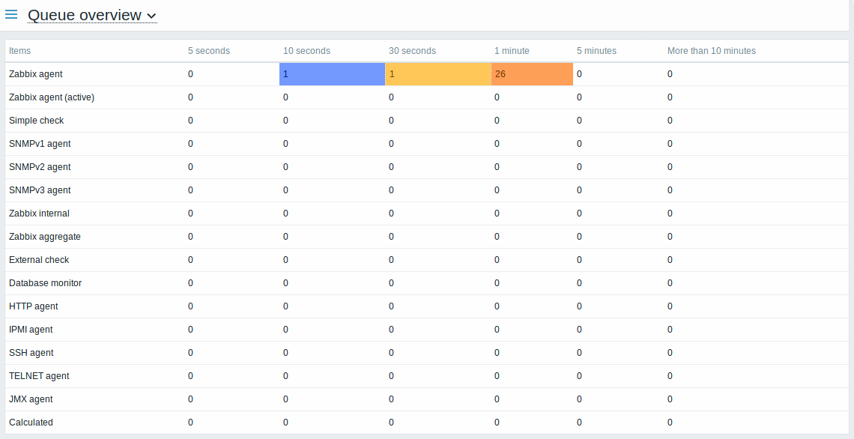Click the Calculated row label
Screen dimensions: 854x439
click(31, 423)
